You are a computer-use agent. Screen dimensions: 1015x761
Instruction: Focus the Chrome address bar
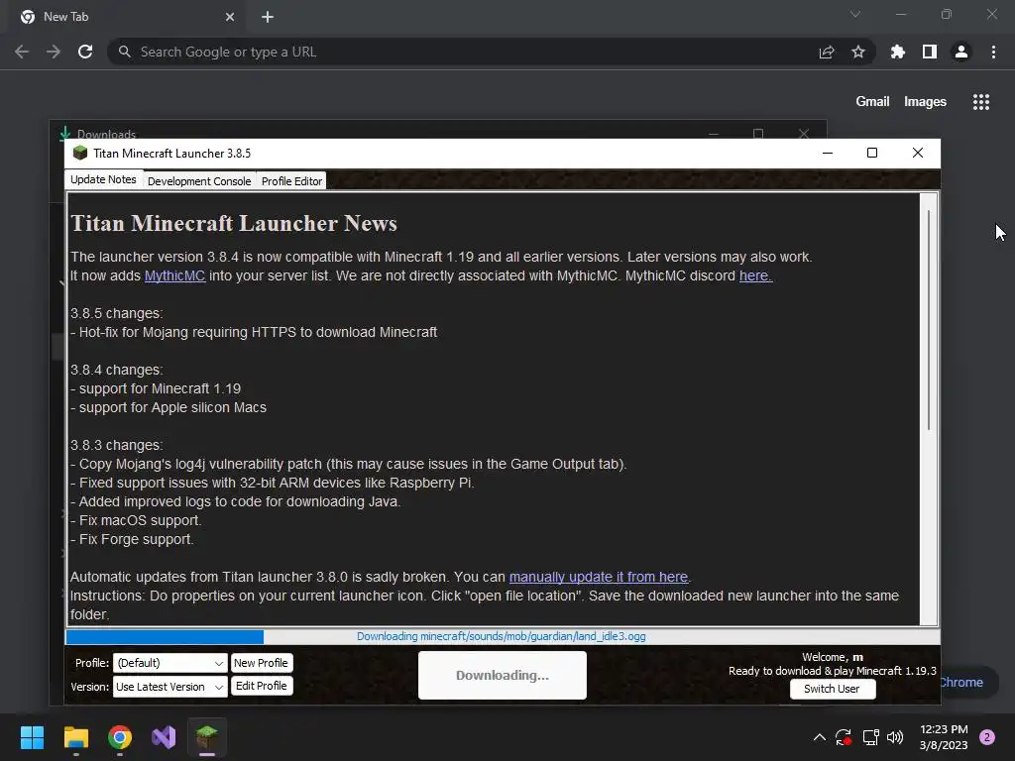[x=466, y=52]
